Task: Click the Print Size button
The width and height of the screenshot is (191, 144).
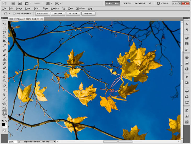Action: coord(88,14)
